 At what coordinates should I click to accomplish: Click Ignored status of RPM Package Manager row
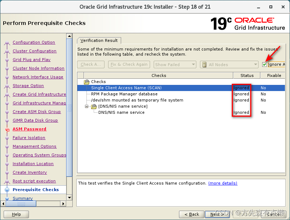coord(241,94)
